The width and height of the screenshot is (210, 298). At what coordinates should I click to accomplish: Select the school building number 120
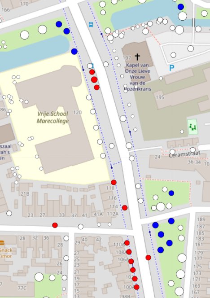77,113
